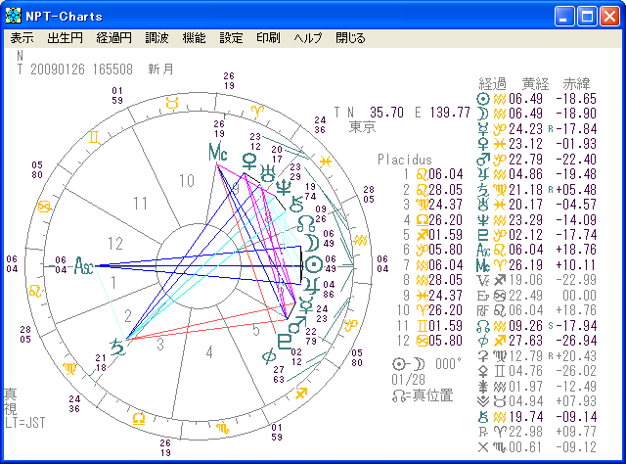Open the 表示 menu
Screen dimensions: 626x464
[x=22, y=38]
